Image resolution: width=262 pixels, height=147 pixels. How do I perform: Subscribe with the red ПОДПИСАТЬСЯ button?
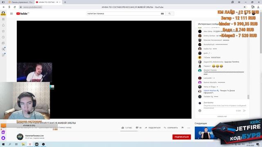[182, 137]
